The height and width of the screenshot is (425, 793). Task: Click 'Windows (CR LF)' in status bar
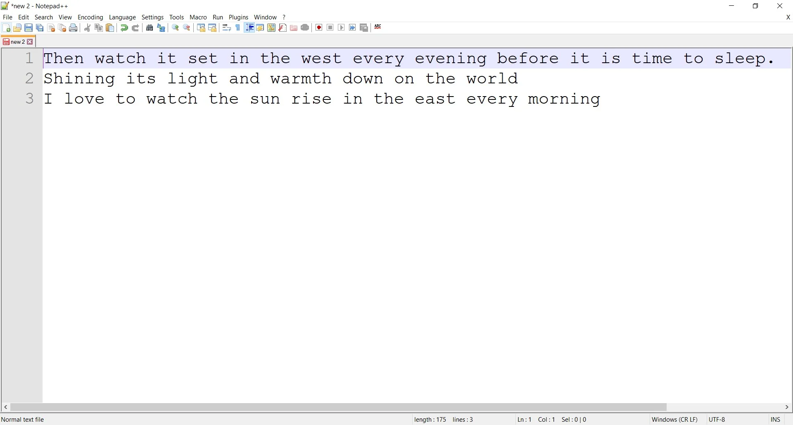pos(674,420)
